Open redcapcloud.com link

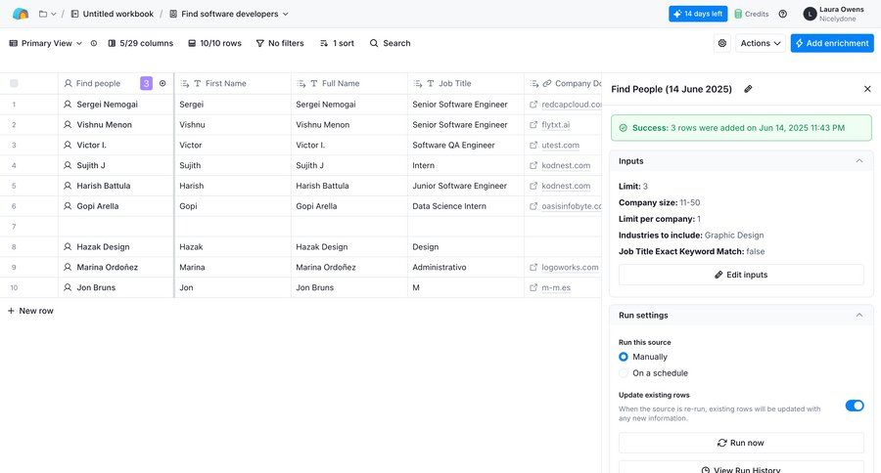tap(572, 105)
